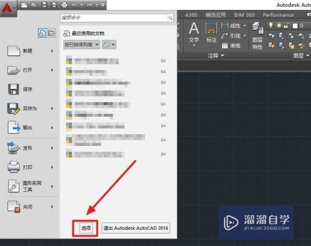Viewport: 311px width, 246px height.
Task: Switch to the 精选应用 ribbon tab
Action: pos(215,15)
